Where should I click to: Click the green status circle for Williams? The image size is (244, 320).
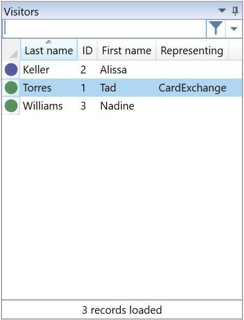[x=11, y=105]
